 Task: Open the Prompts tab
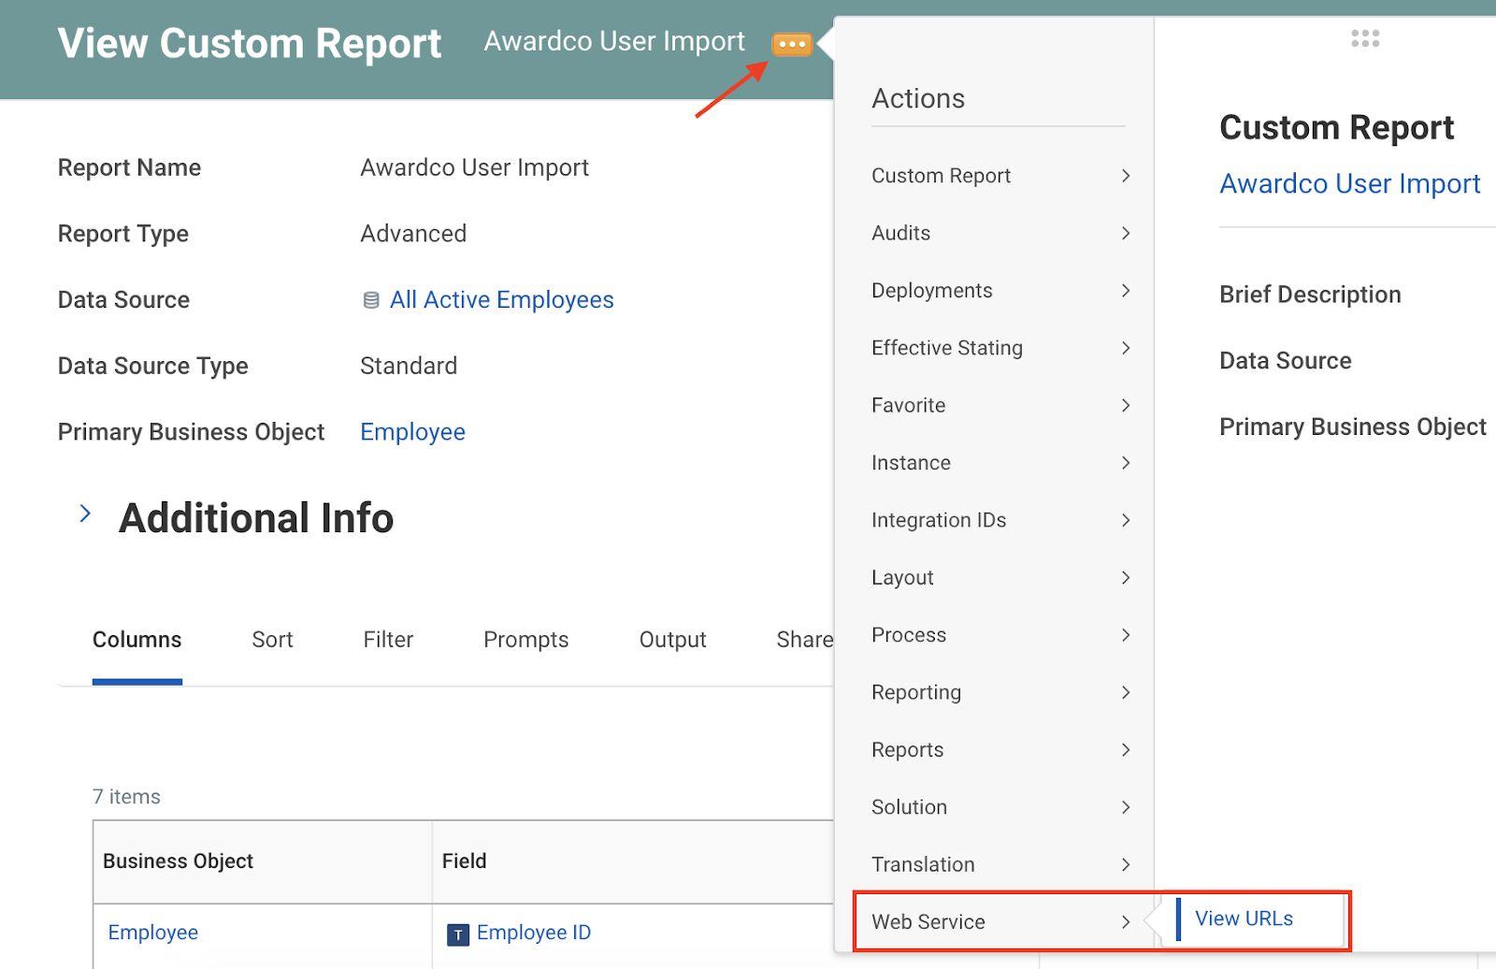point(525,640)
